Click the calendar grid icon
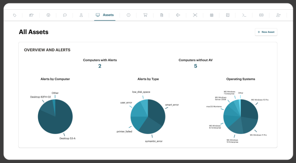The image size is (296, 163). pyautogui.click(x=212, y=15)
